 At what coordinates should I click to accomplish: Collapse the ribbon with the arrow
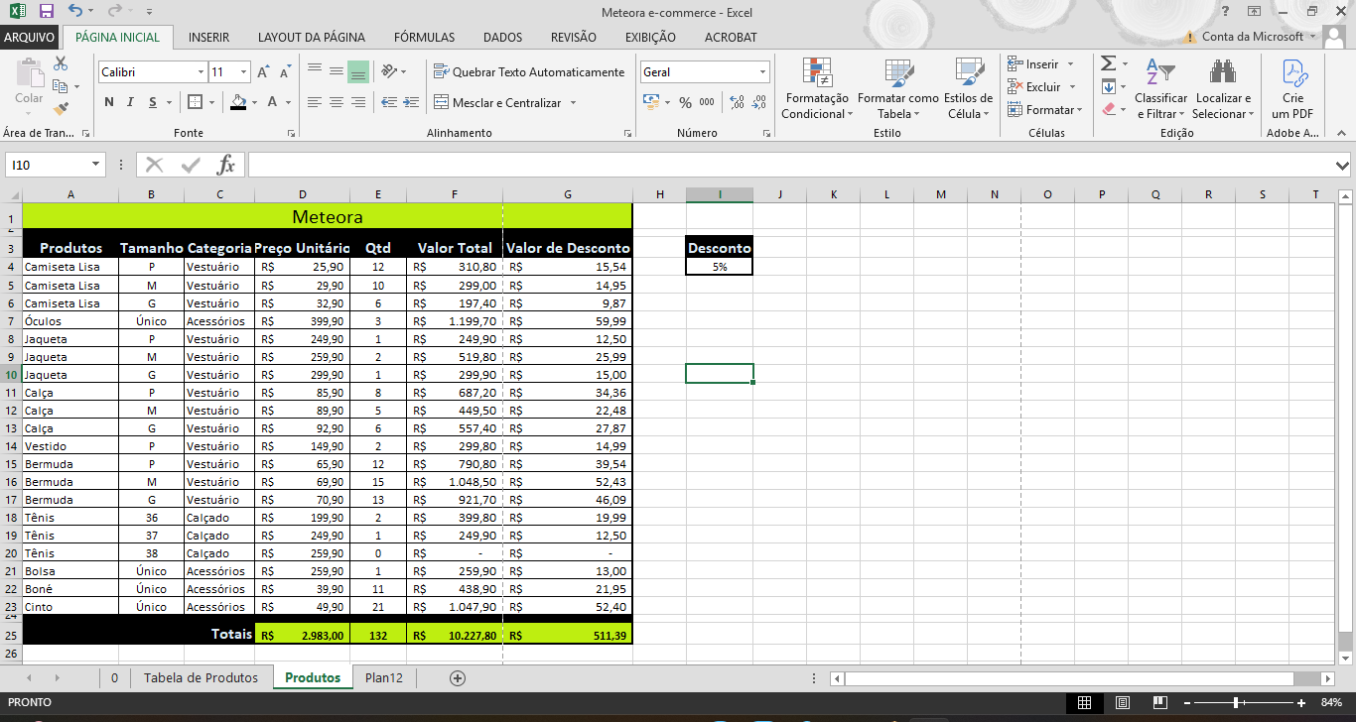1342,133
